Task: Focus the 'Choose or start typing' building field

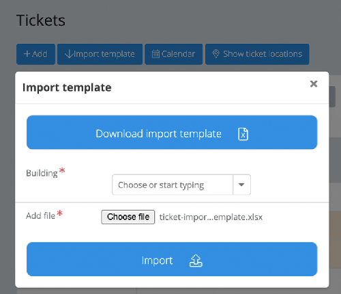Action: click(x=173, y=185)
